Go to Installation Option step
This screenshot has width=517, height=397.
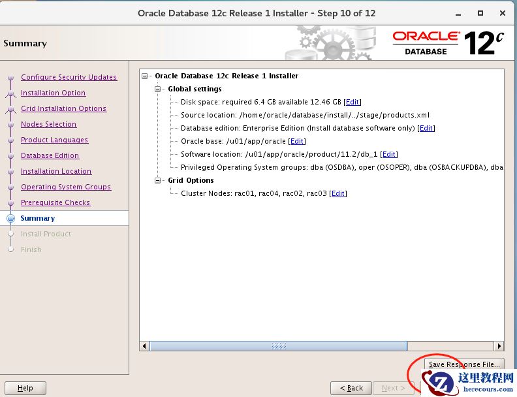tap(53, 93)
